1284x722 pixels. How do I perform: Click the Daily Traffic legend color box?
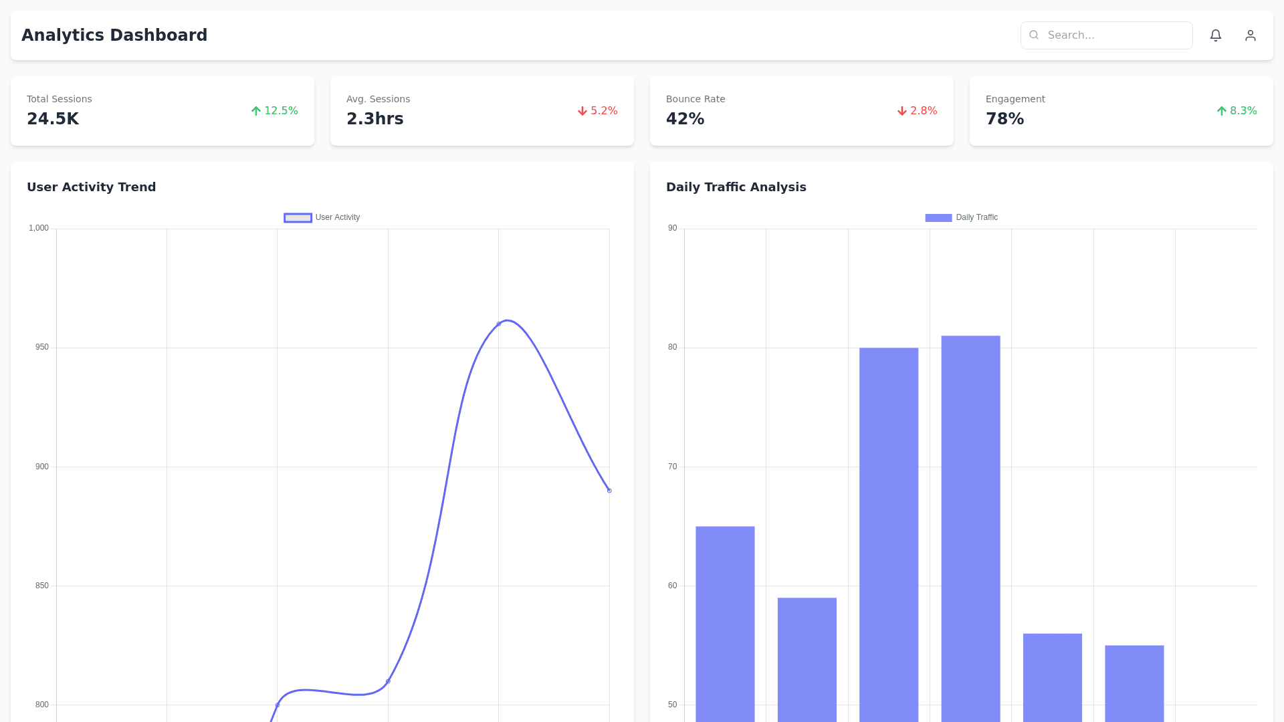point(938,218)
